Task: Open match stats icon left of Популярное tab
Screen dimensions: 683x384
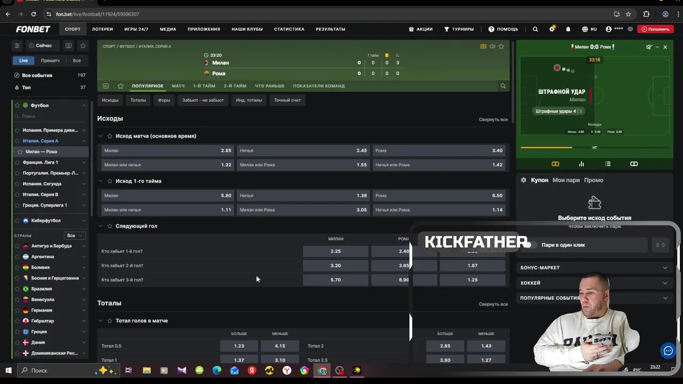Action: point(106,86)
